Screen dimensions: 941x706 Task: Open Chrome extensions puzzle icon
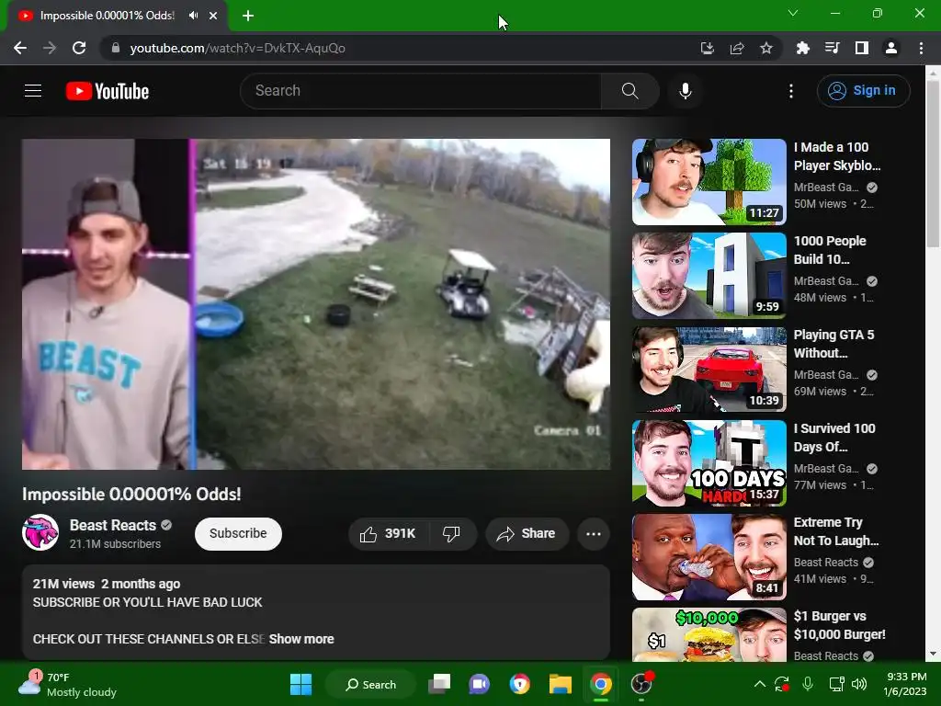coord(802,48)
